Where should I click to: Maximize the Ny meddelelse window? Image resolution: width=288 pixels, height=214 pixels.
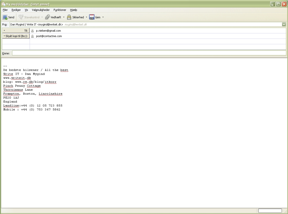(278, 4)
